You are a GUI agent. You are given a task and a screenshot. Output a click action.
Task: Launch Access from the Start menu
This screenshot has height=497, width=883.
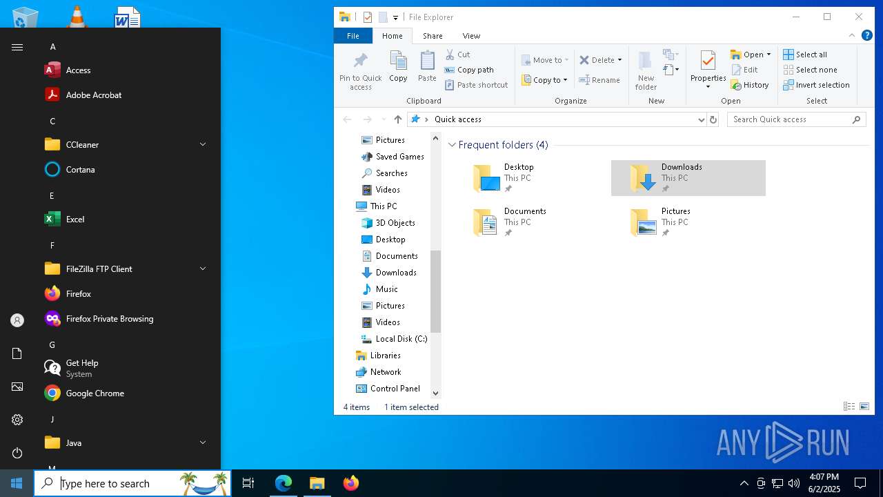[x=128, y=70]
